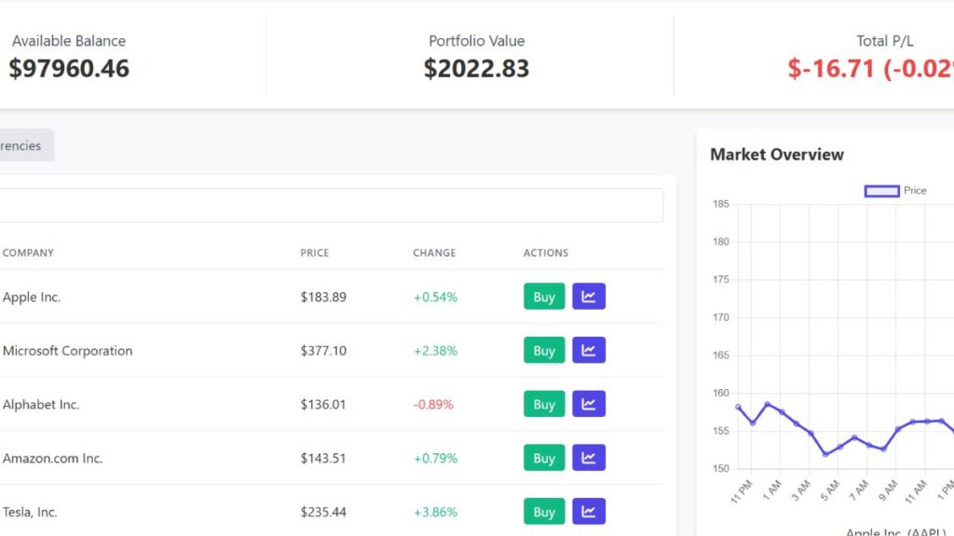Select the Amazon.com Inc. company name
Viewport: 954px width, 536px height.
coord(52,458)
